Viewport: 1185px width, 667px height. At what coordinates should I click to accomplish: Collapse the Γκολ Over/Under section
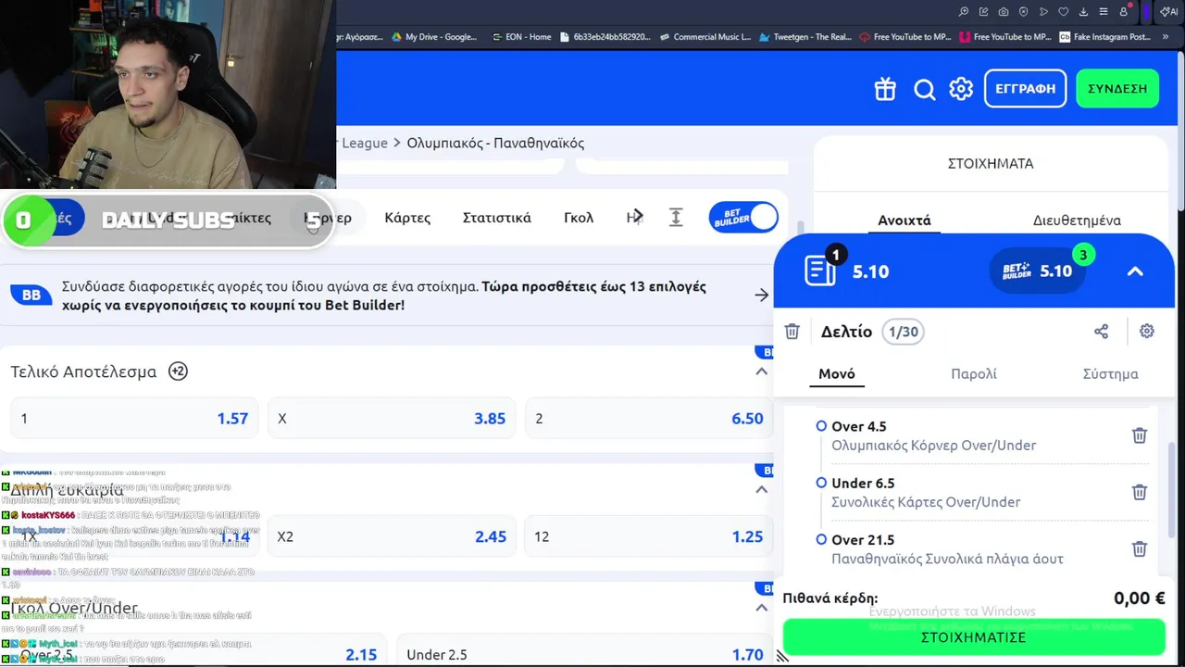pos(761,608)
